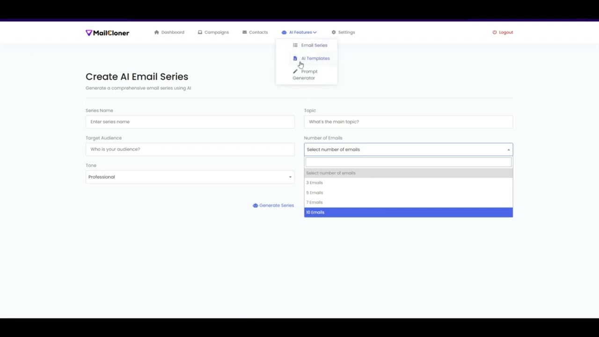The image size is (599, 337).
Task: Click the 'Target Audience' label
Action: 103,138
